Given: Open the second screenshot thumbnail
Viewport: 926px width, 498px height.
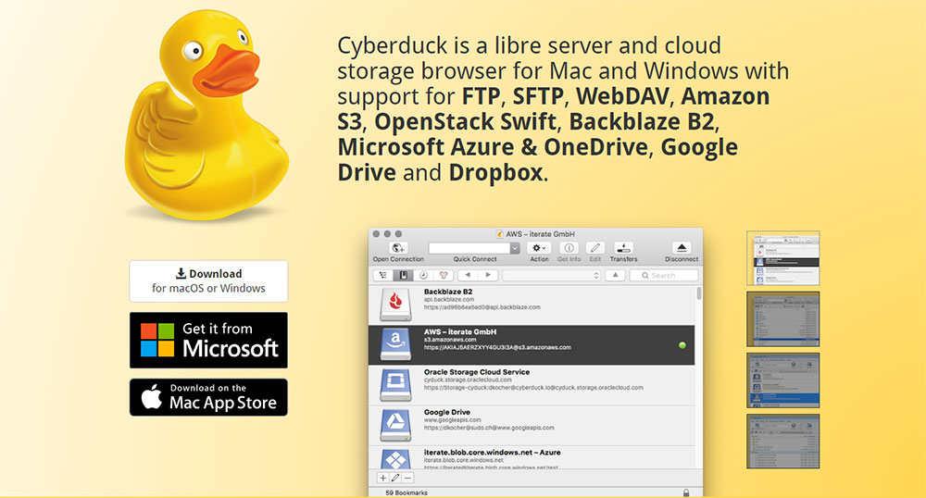Looking at the screenshot, I should coord(783,318).
